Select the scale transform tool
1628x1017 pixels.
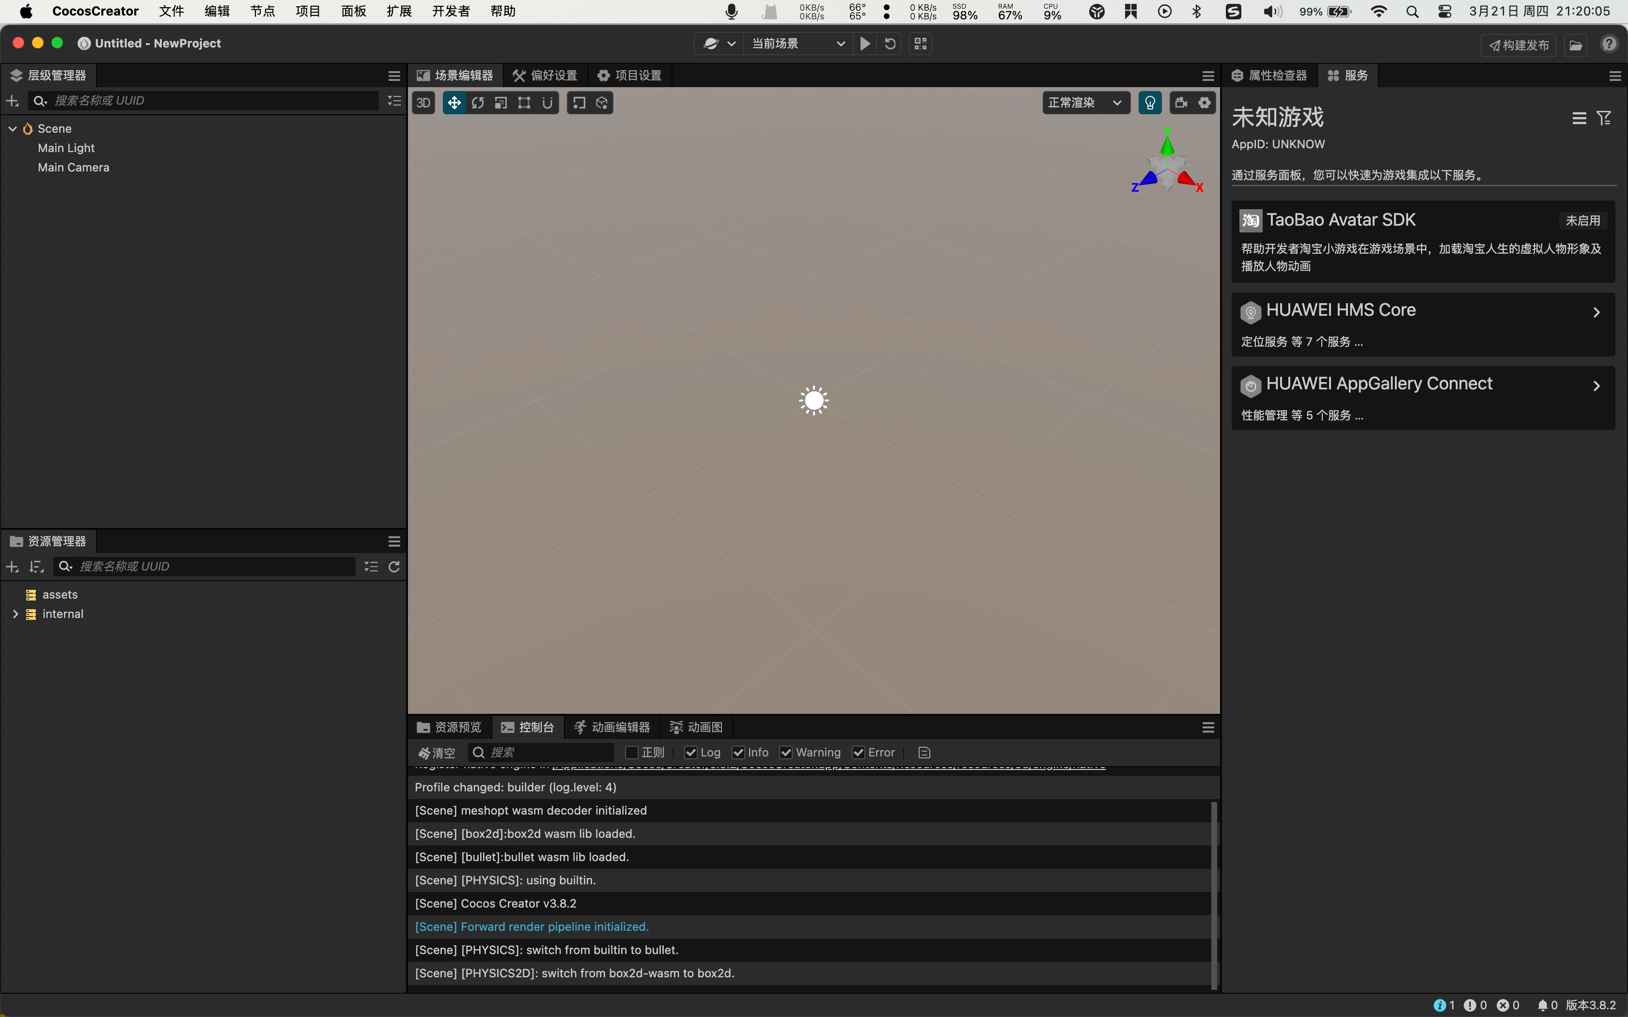click(501, 103)
